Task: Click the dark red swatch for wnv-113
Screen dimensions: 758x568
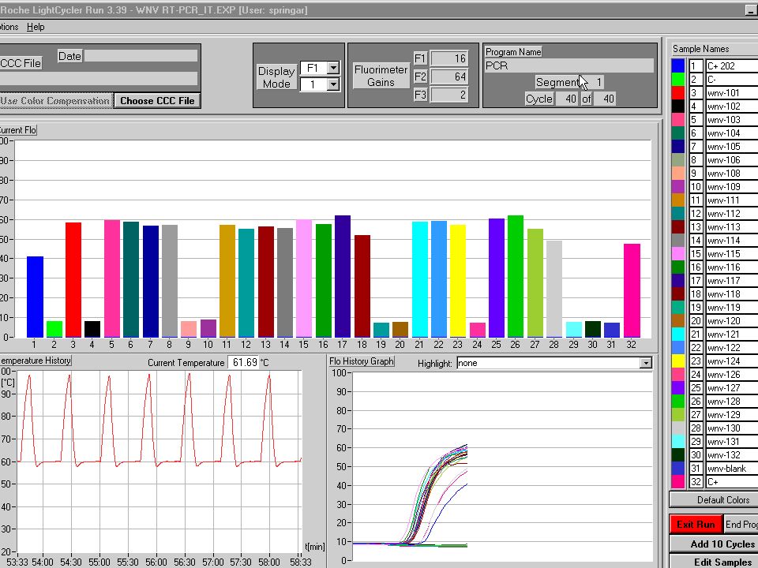Action: pos(678,227)
